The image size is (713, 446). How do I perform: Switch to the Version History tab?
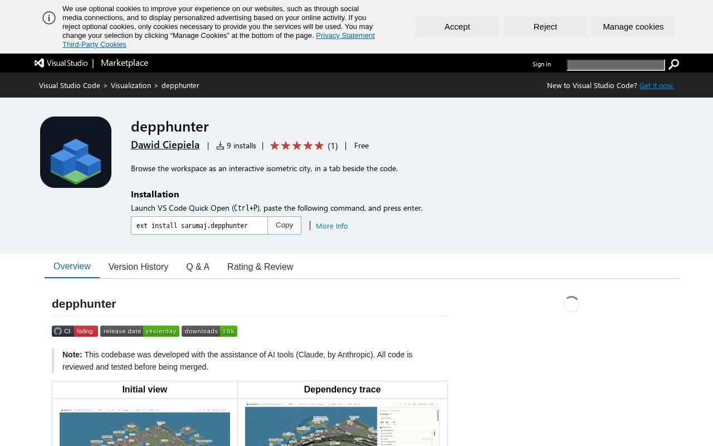coord(138,266)
